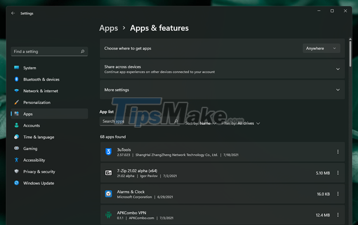Click the 7-Zip 21.02 alpha (x64) name
The width and height of the screenshot is (358, 225).
pos(137,171)
